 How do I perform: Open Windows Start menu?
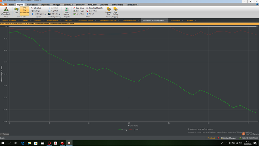[3, 143]
